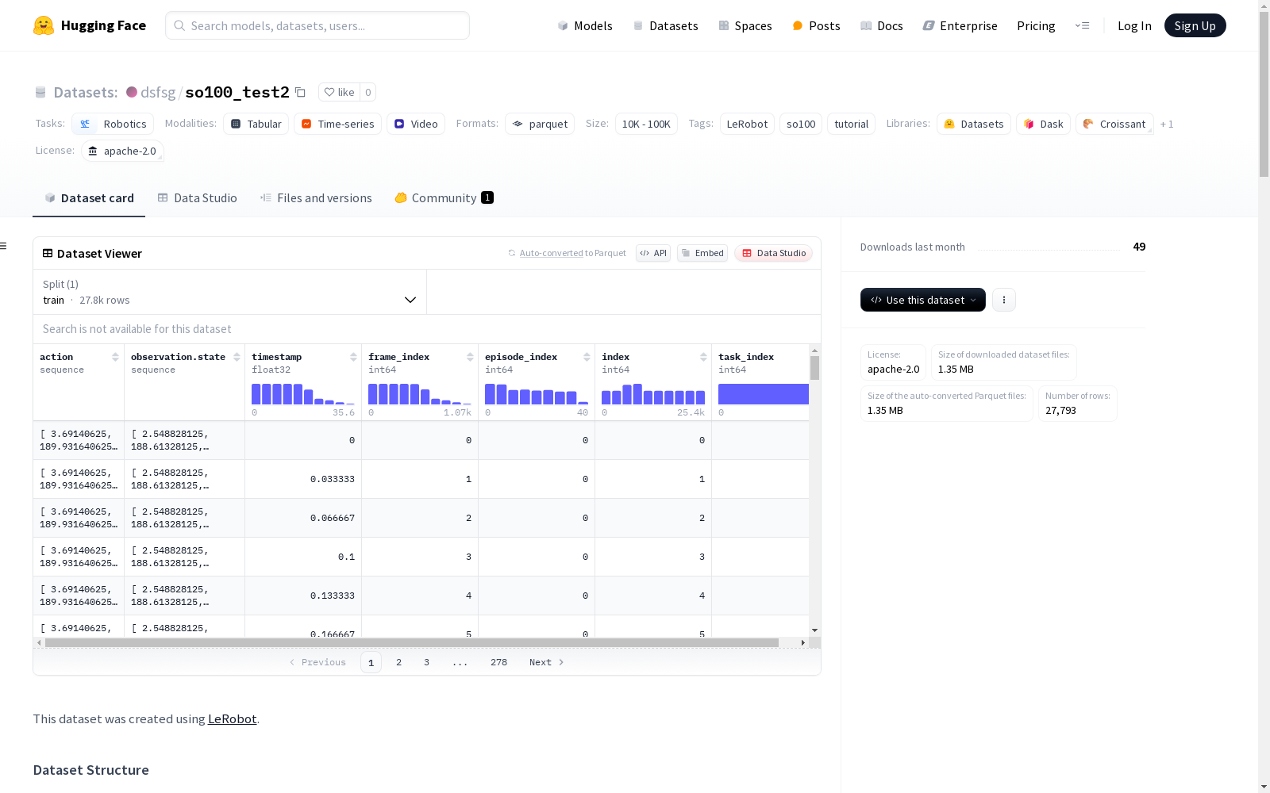Click the tutorial tag
1270x793 pixels.
852,125
